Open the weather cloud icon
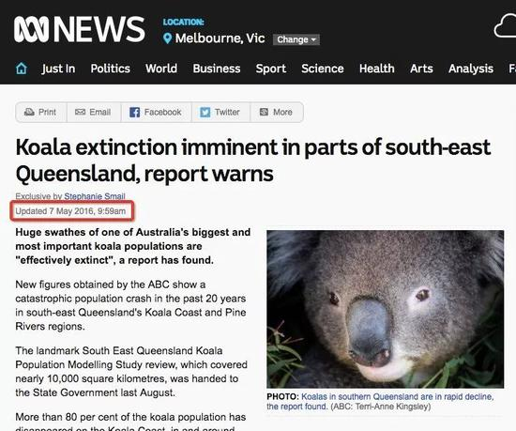516x431 pixels. [505, 26]
